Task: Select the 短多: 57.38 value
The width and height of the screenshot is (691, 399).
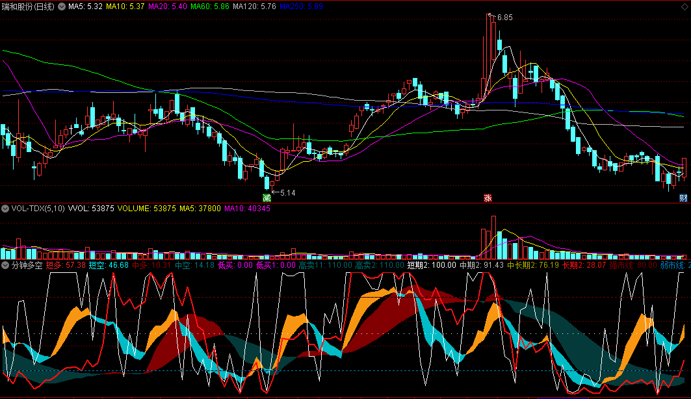Action: click(66, 265)
